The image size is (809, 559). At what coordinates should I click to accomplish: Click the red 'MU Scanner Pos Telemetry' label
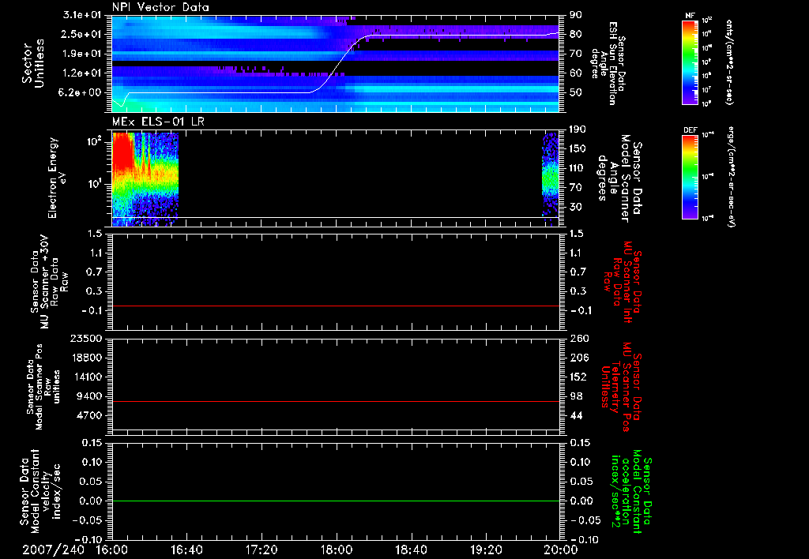pos(622,387)
